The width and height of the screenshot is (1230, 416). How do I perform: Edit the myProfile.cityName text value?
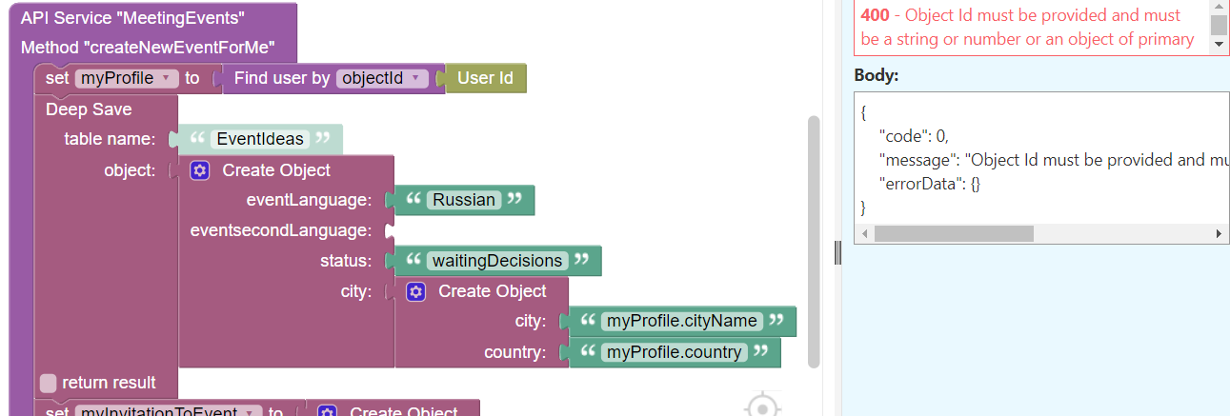(682, 322)
